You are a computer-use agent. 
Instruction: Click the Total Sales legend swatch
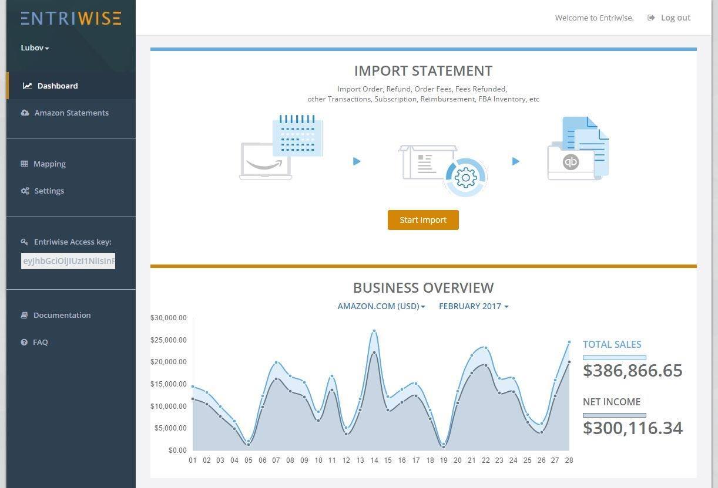pos(615,358)
